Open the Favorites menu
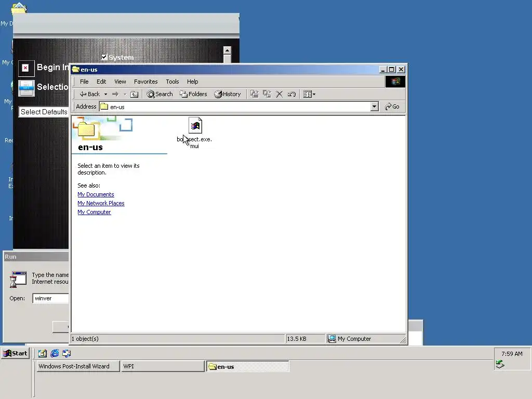This screenshot has height=399, width=532. click(x=145, y=82)
